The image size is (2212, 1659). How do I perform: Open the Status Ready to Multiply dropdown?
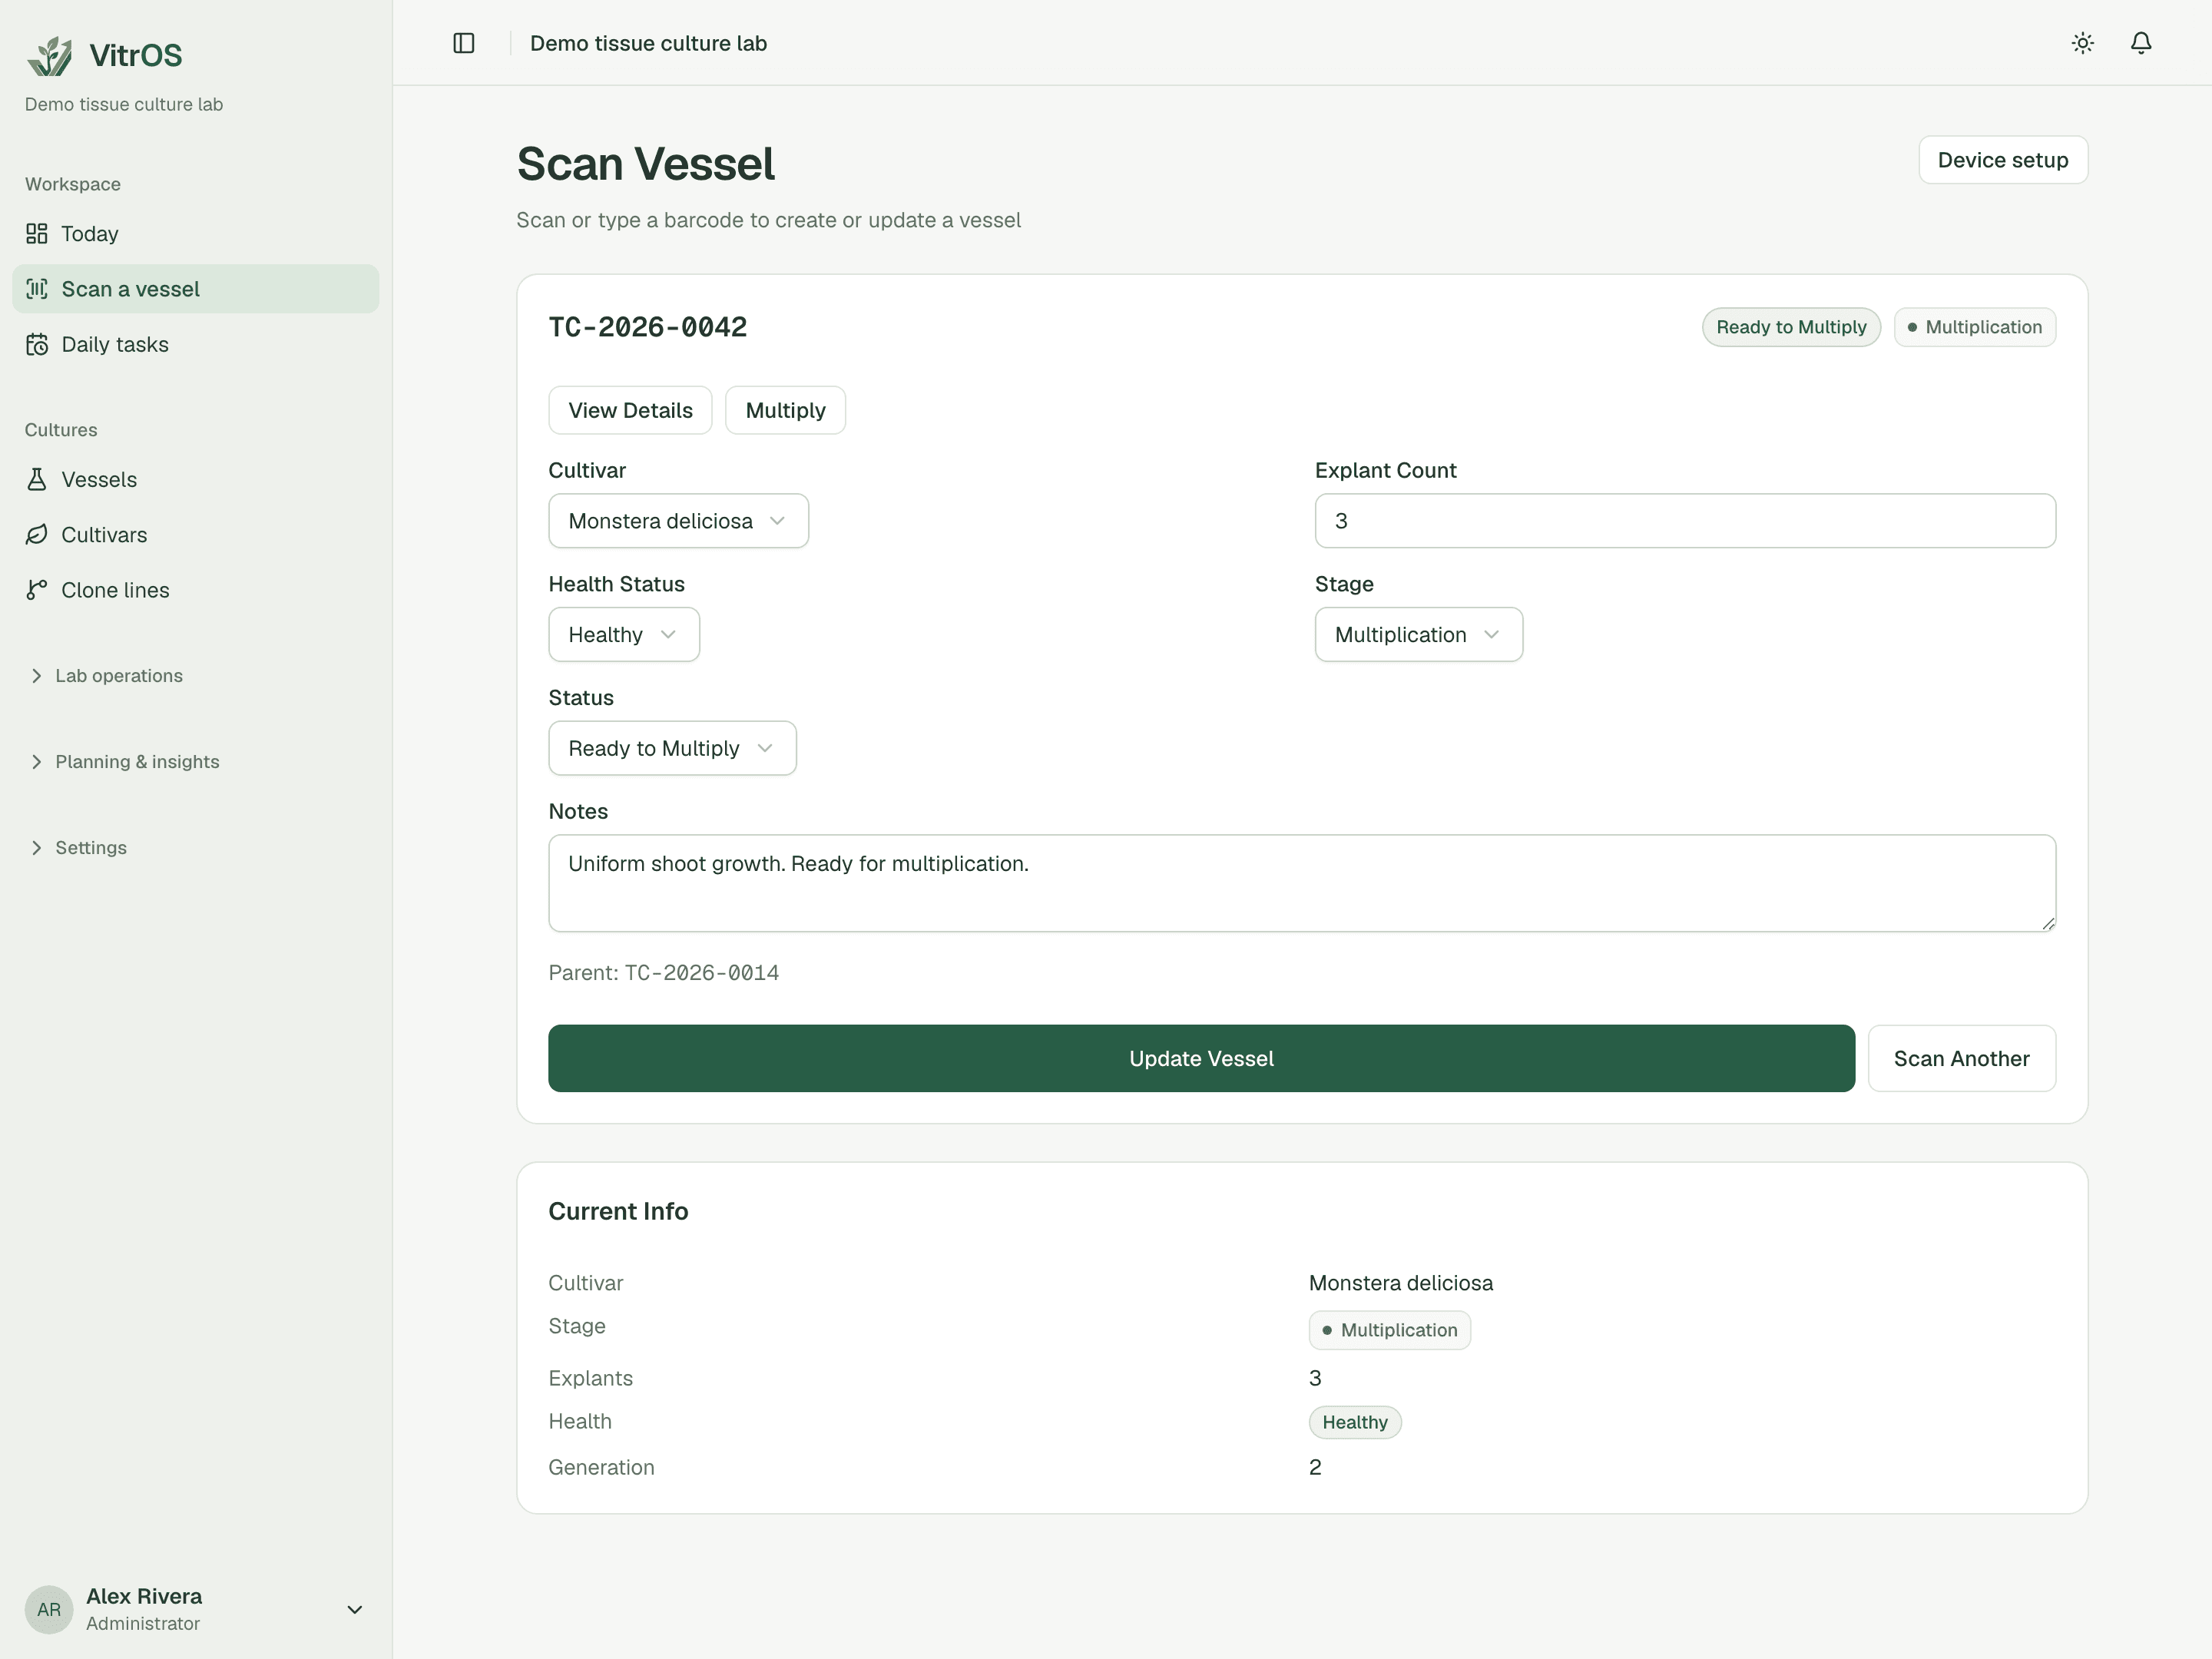tap(672, 748)
